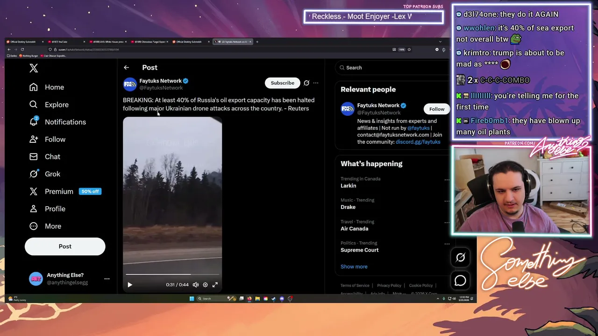
Task: Click the Grok floating button
Action: tap(460, 258)
